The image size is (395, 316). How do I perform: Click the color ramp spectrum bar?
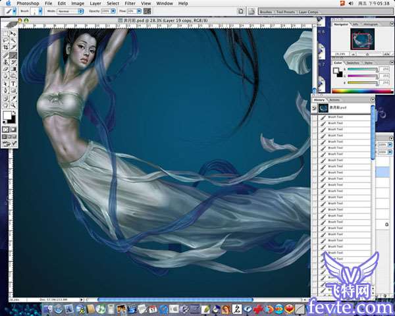pyautogui.click(x=363, y=92)
